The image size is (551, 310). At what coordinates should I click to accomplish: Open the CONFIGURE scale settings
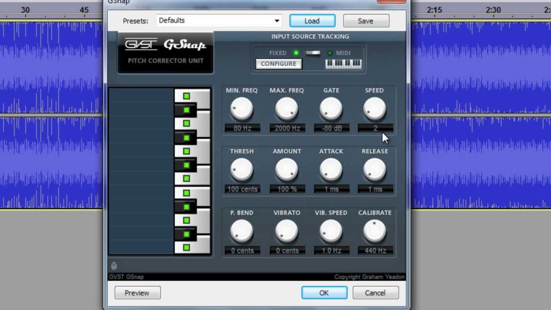pyautogui.click(x=279, y=64)
